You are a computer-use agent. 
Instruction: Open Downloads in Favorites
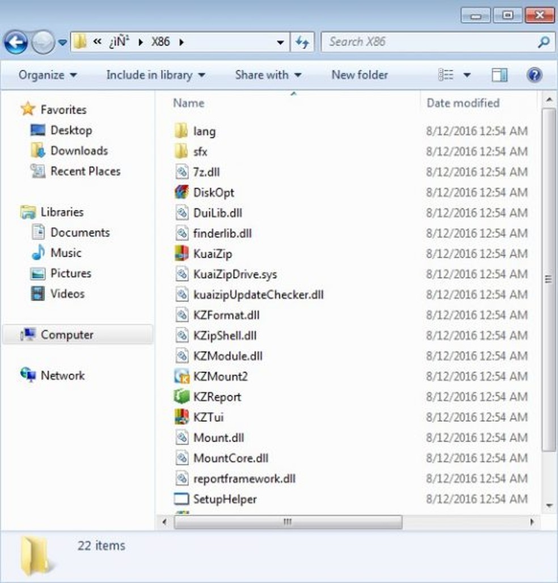point(79,150)
